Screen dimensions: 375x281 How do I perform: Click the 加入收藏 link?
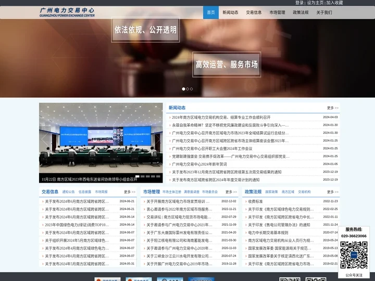coord(334,3)
